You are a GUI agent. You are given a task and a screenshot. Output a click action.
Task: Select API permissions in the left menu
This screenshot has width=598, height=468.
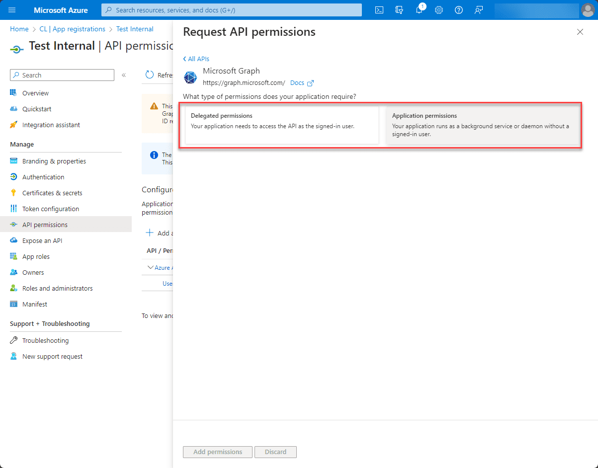coord(66,225)
